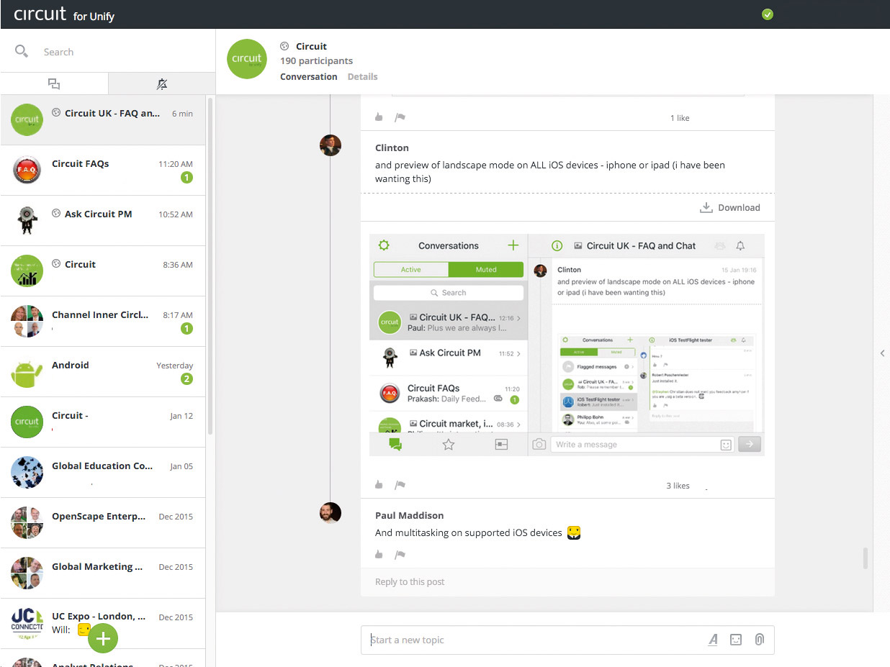Click the 1 like count
The image size is (890, 667).
click(680, 118)
